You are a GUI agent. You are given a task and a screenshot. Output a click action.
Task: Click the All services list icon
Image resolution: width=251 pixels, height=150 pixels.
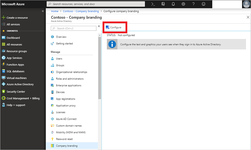4,24
